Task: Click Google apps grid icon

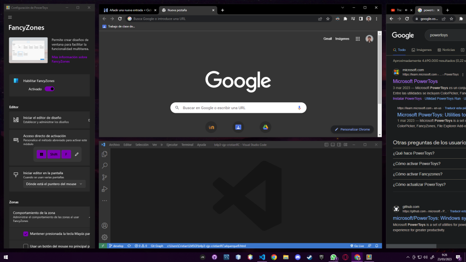Action: (358, 39)
